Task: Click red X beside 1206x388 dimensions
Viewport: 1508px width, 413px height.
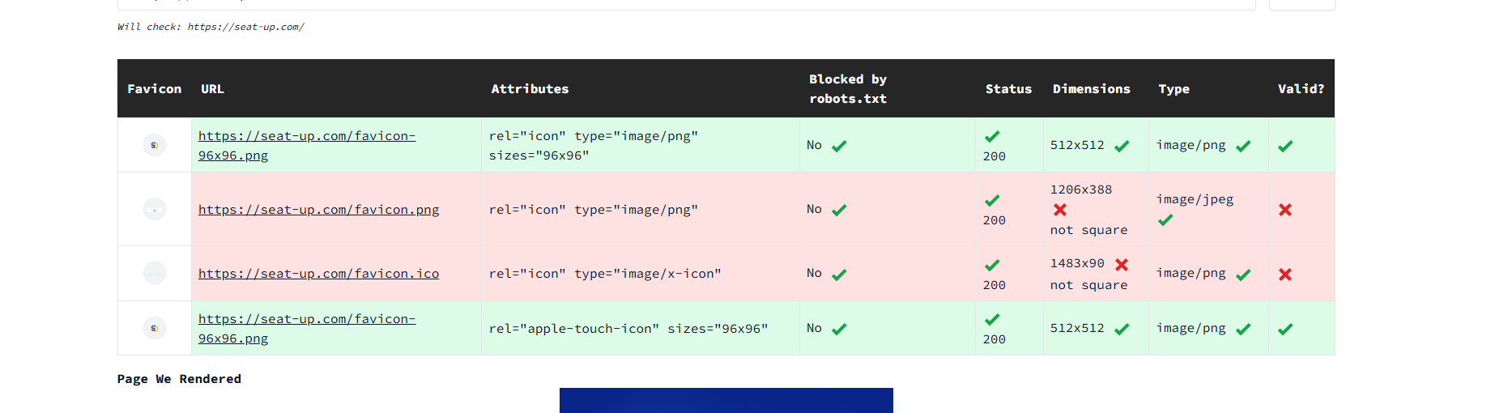Action: pos(1060,210)
